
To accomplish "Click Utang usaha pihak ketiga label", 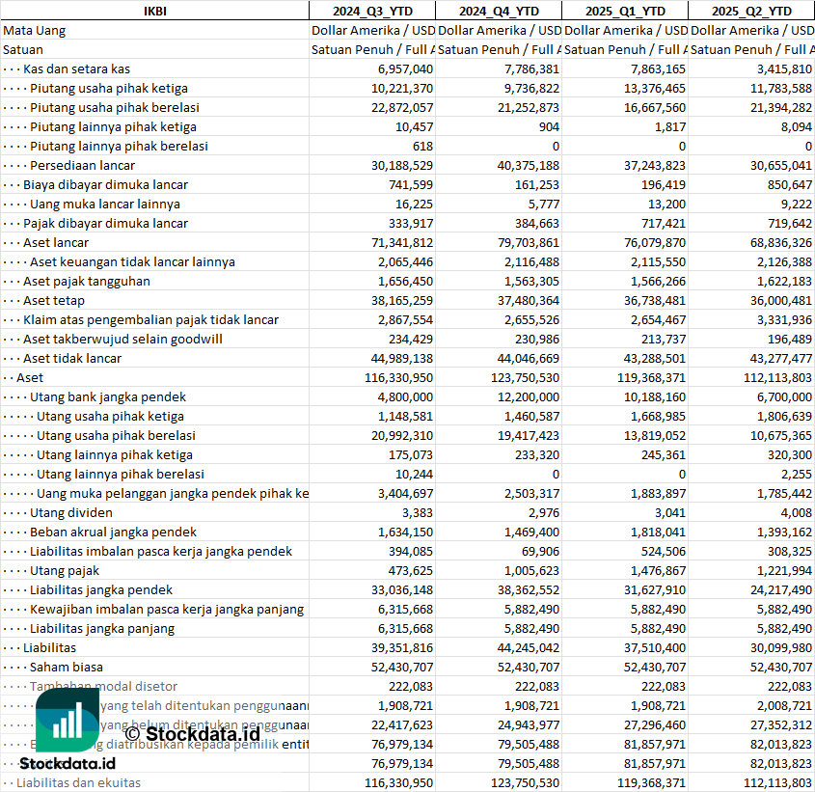I will [110, 416].
